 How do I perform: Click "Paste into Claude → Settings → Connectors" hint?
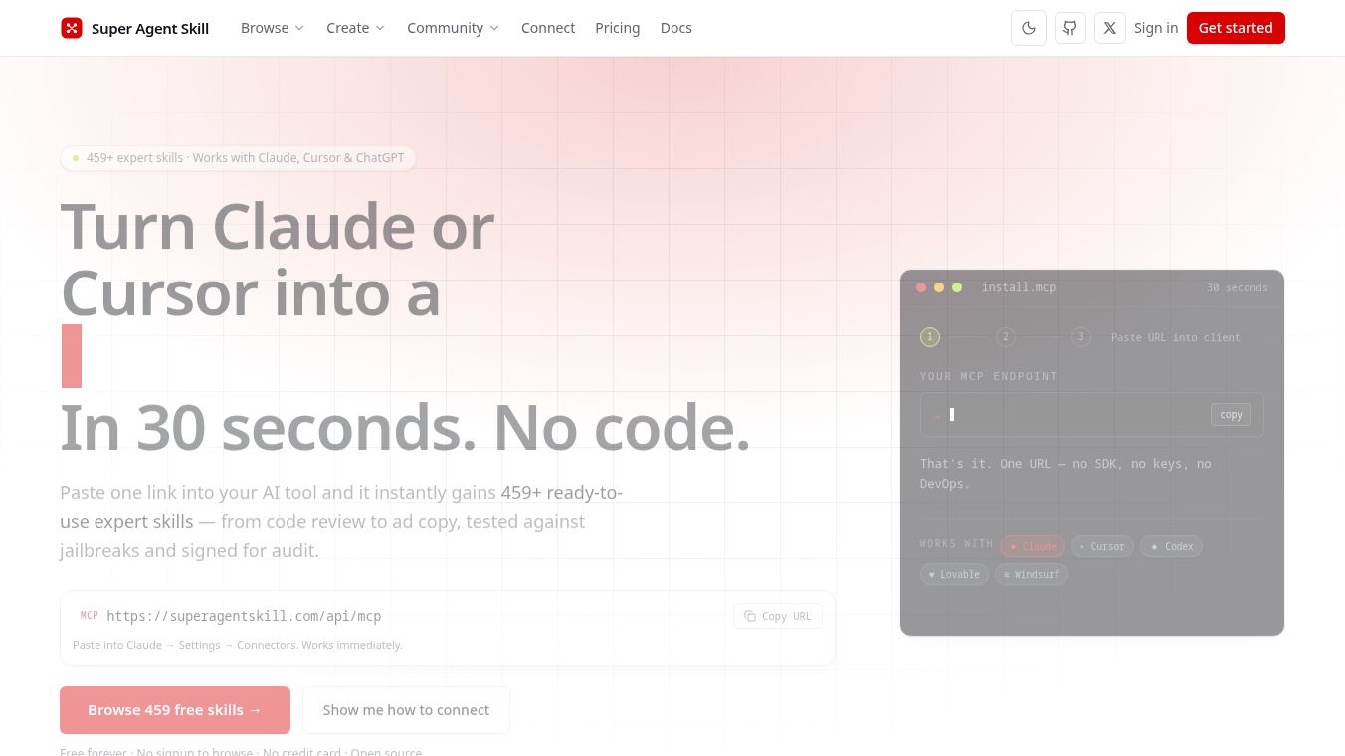click(x=238, y=645)
